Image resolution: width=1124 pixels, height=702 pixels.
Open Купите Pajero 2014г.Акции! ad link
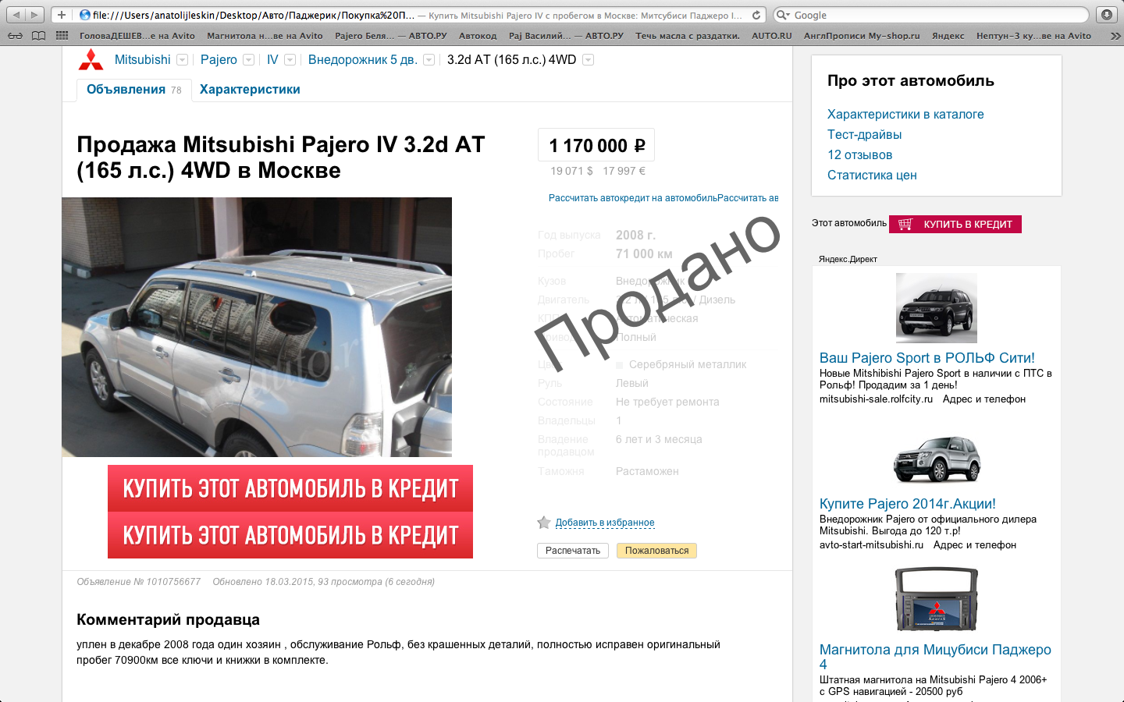coord(908,504)
